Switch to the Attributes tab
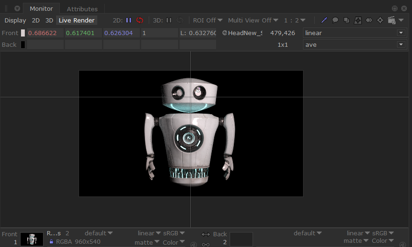The image size is (412, 247). (x=82, y=9)
